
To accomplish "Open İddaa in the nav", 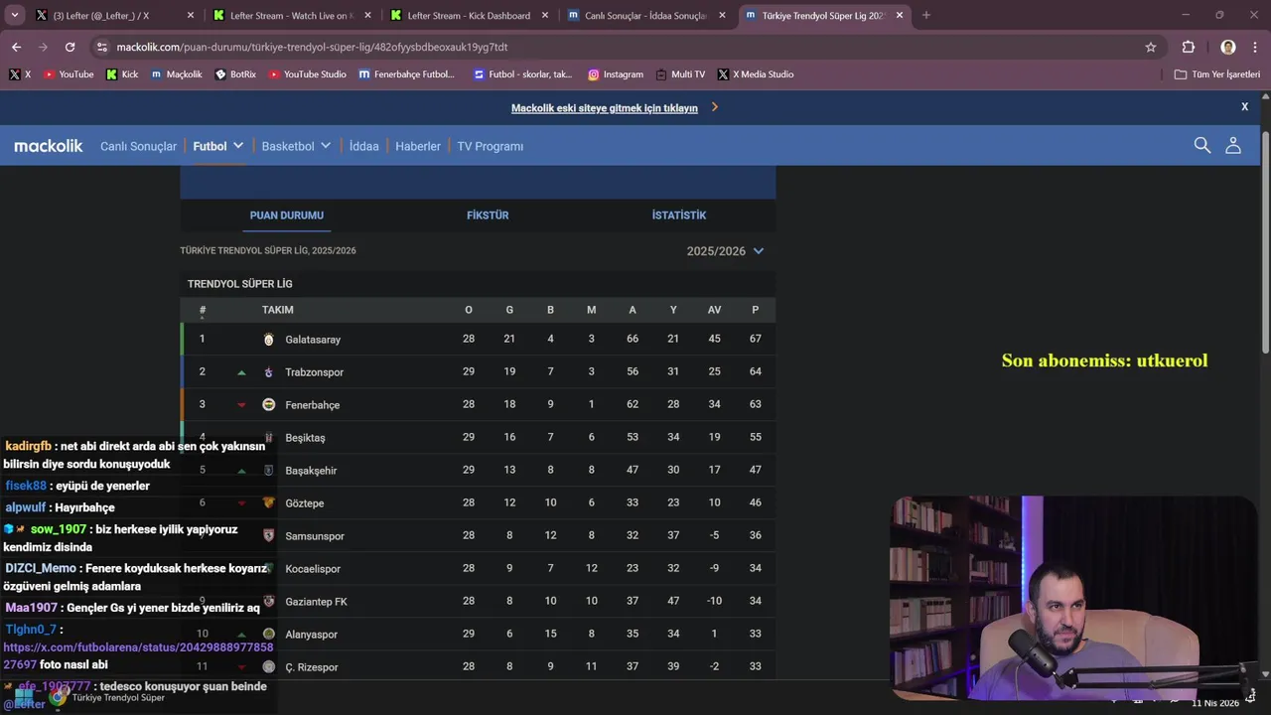I will tap(364, 146).
